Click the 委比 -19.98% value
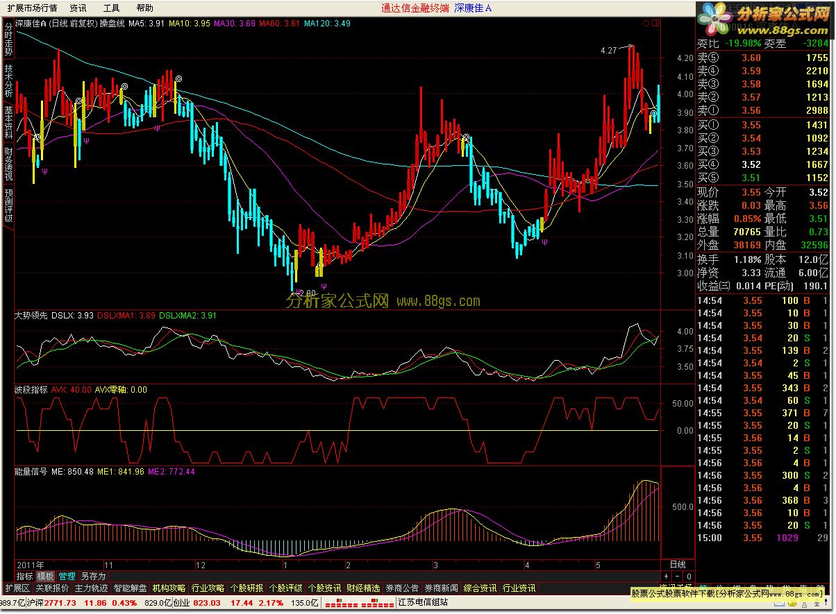The height and width of the screenshot is (614, 836). (742, 44)
